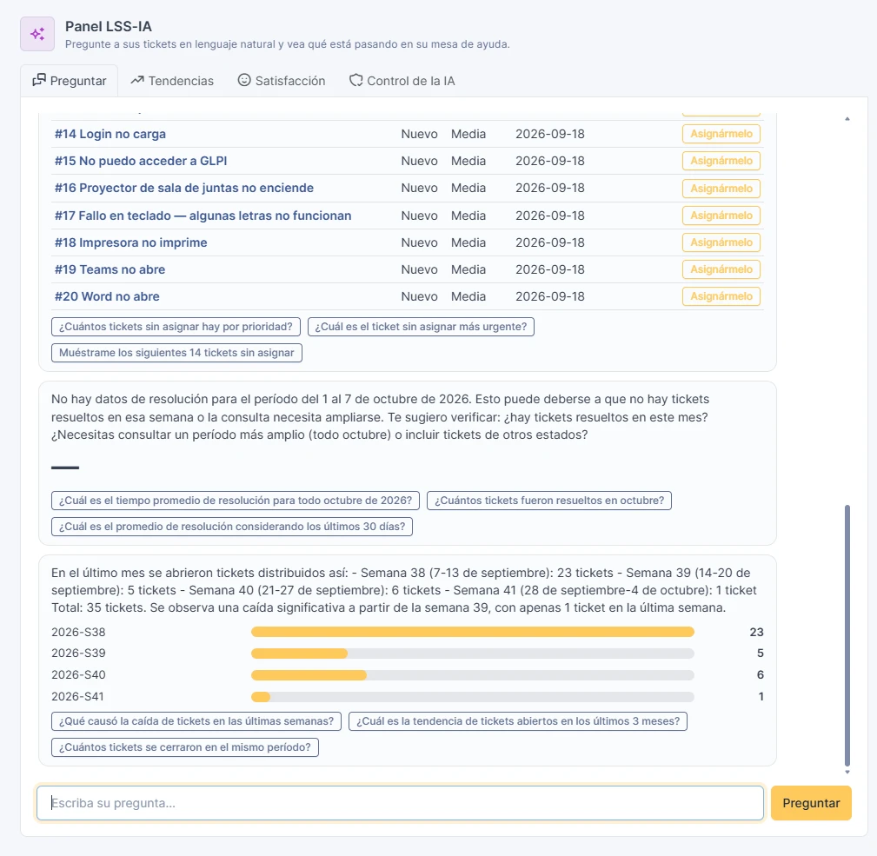Switch to the Tendencias tab
This screenshot has height=856, width=877.
(x=172, y=81)
